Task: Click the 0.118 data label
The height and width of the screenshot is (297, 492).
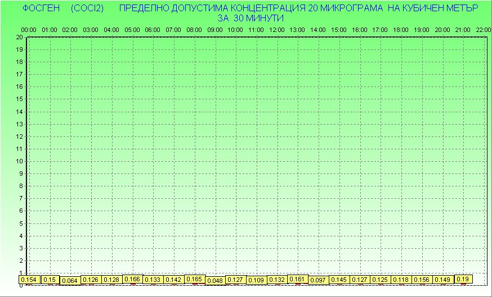Action: tap(401, 280)
